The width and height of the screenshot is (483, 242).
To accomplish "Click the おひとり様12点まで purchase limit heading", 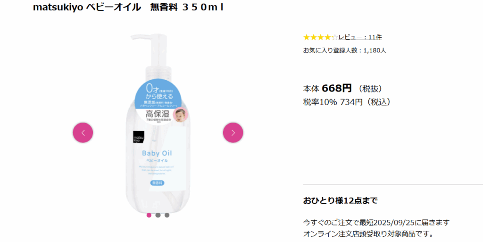I will point(341,201).
